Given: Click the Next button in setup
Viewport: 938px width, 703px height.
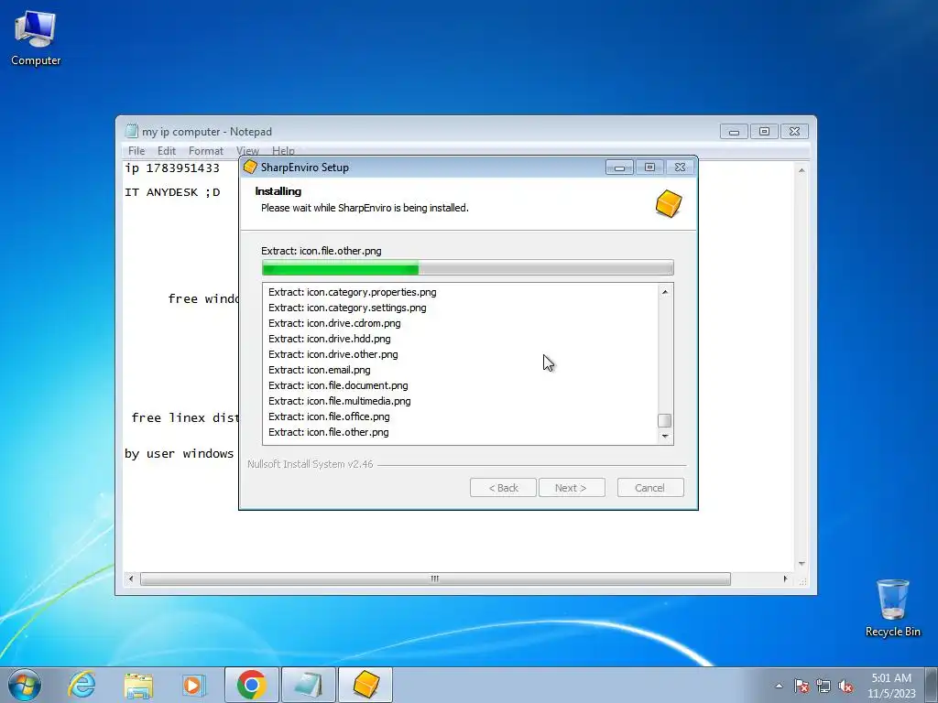Looking at the screenshot, I should coord(572,488).
